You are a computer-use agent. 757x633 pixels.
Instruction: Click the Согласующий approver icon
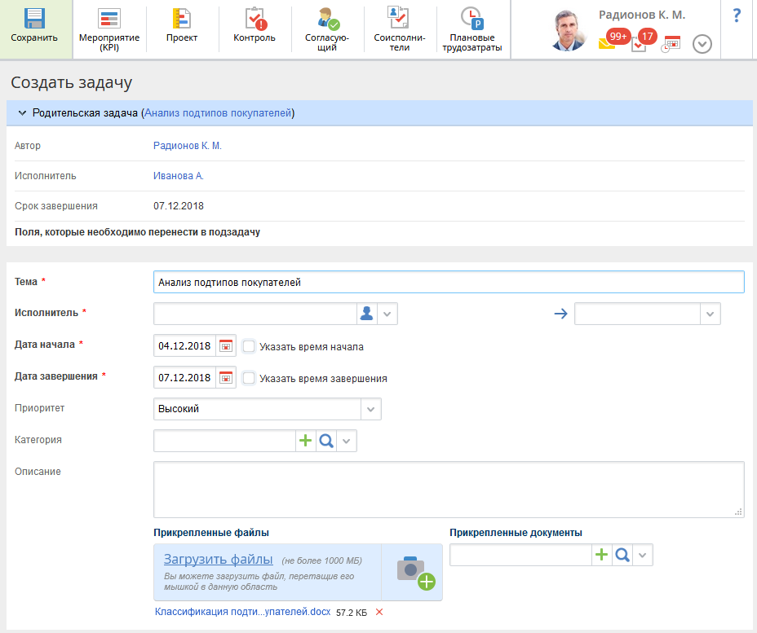328,19
